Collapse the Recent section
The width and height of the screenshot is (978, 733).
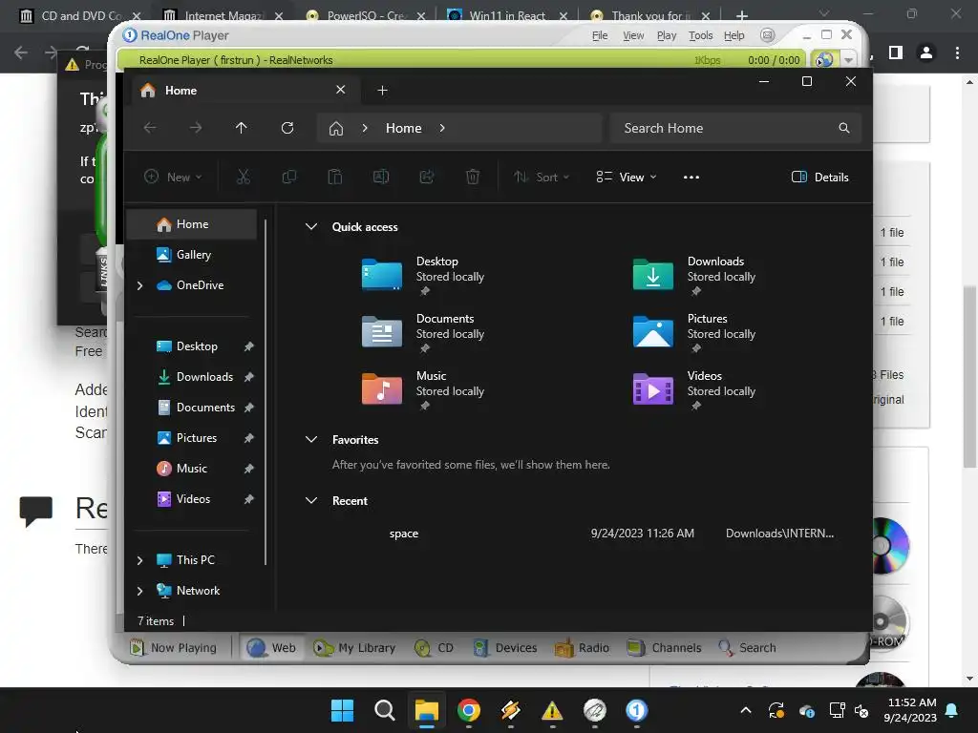coord(311,500)
